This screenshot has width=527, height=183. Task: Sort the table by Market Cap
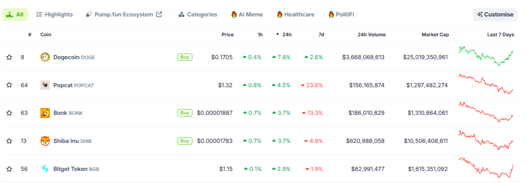click(435, 35)
